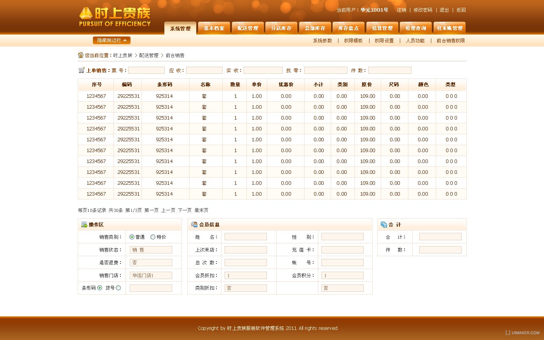Focus the 实收 input field

point(263,70)
